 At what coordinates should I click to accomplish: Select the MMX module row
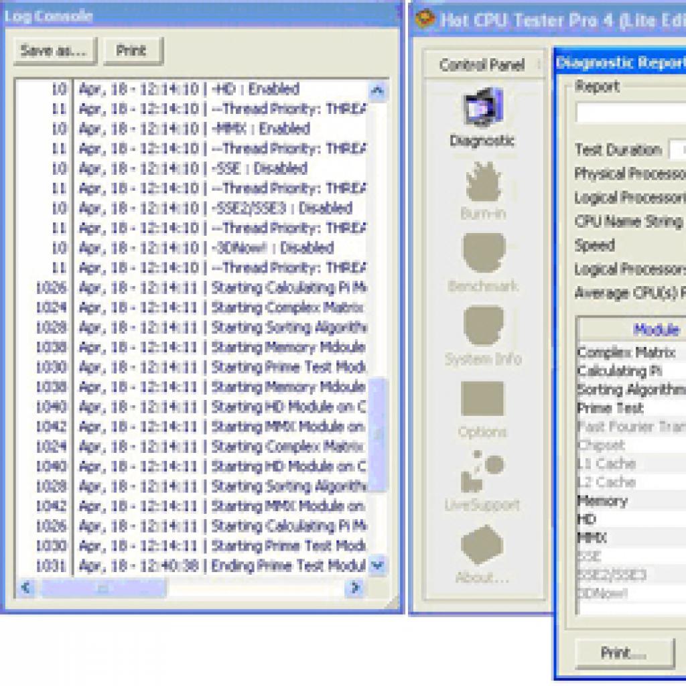[x=632, y=537]
